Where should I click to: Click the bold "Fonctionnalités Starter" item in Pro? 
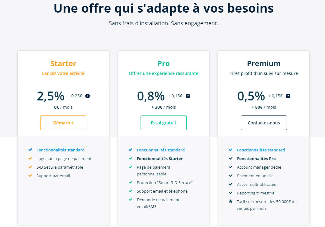[x=160, y=159]
